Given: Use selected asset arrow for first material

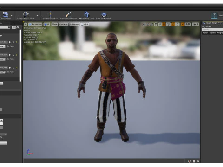Looking at the screenshot, I should click(x=10, y=42).
